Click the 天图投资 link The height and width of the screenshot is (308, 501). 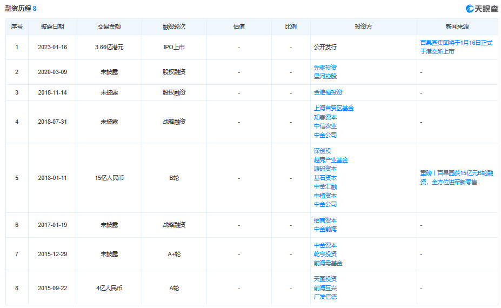(325, 279)
